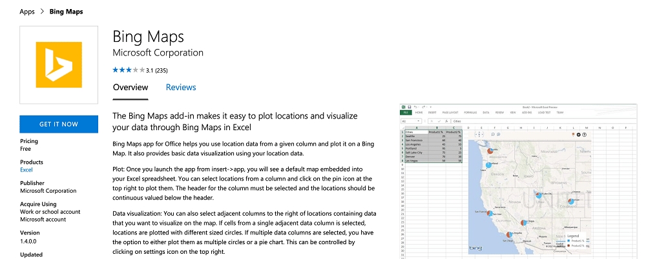Click the Products label
Image resolution: width=646 pixels, height=259 pixels.
32,162
